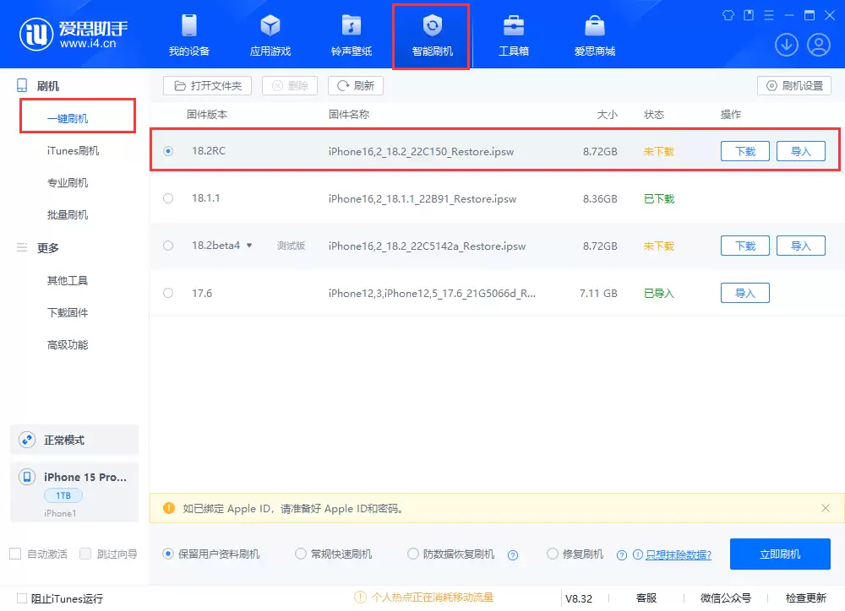Open 只想抹除数据? link
The image size is (845, 611).
(678, 554)
